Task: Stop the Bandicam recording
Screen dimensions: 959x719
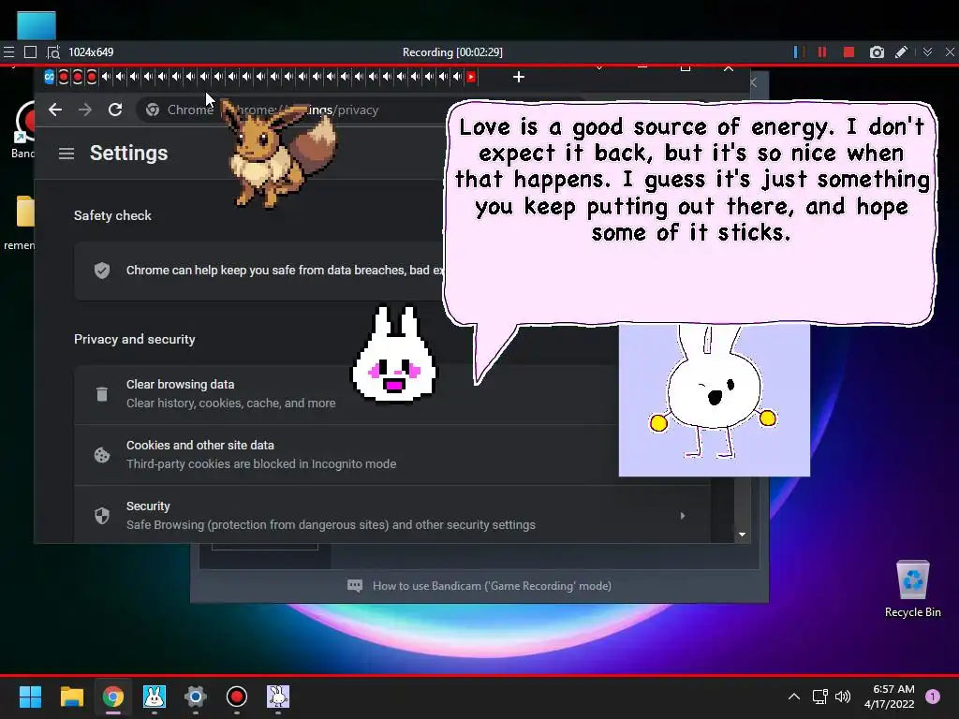Action: (x=848, y=52)
